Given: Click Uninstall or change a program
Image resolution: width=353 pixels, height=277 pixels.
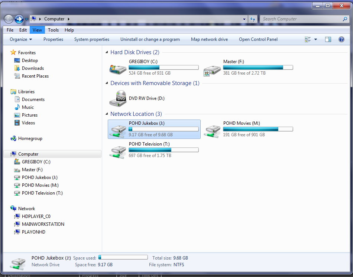Looking at the screenshot, I should (150, 39).
